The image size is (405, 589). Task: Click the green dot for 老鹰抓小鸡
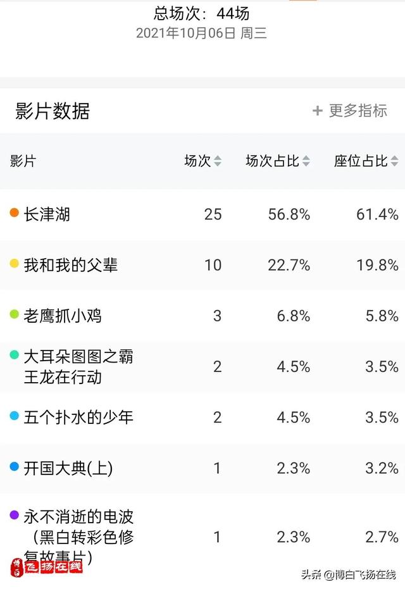click(15, 314)
